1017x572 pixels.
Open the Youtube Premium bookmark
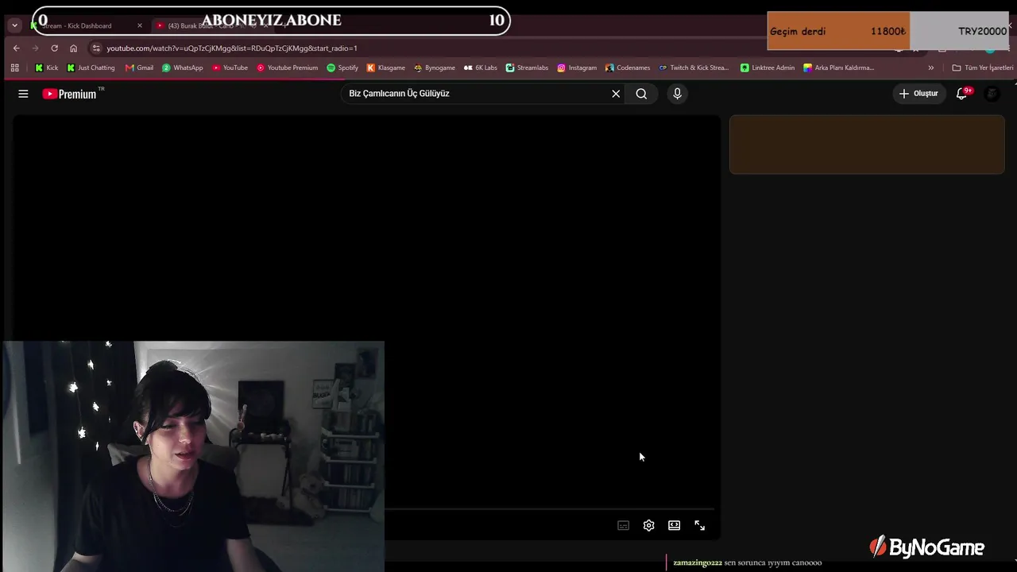[288, 68]
